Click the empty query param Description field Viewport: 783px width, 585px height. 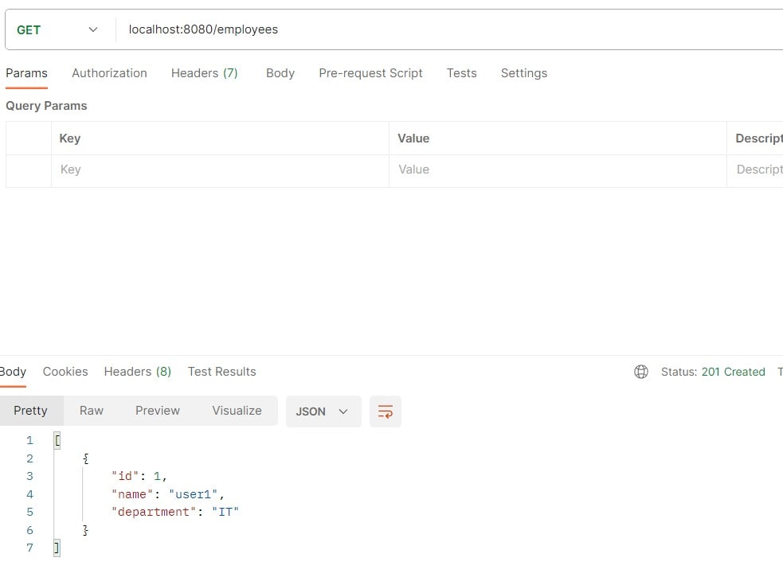click(755, 170)
